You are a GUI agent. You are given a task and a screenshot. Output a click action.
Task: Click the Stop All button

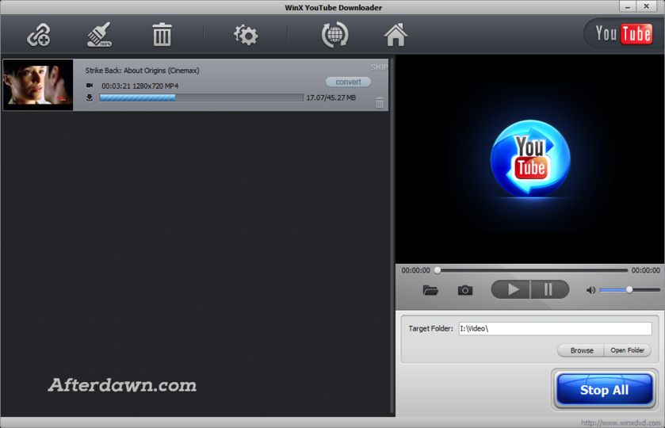604,389
